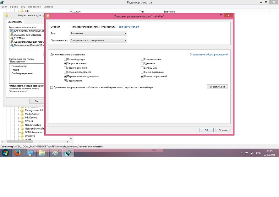The image size is (279, 197).
Task: Enable Задание значения permission
Action: (65, 68)
